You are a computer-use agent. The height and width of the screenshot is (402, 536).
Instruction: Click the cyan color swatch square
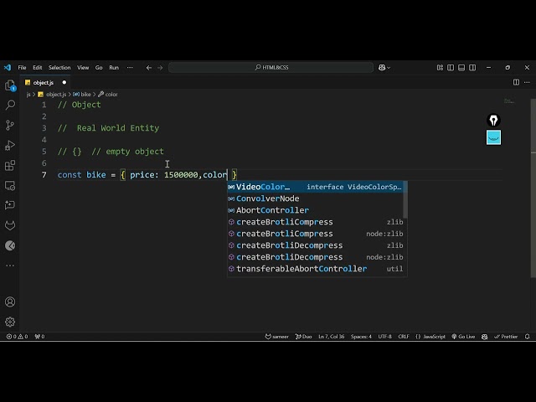point(493,137)
